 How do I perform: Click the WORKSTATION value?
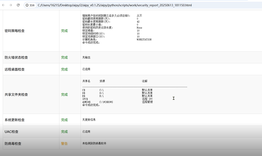144,40
